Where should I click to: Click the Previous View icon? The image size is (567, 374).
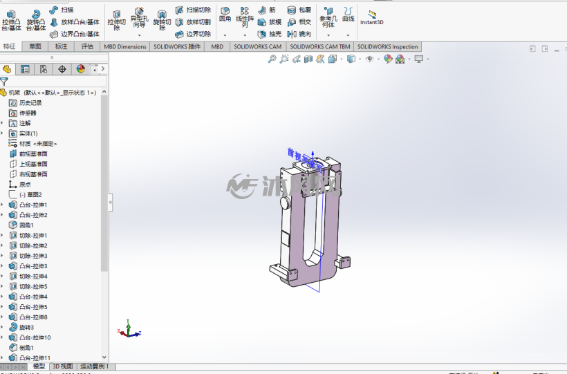pyautogui.click(x=297, y=59)
